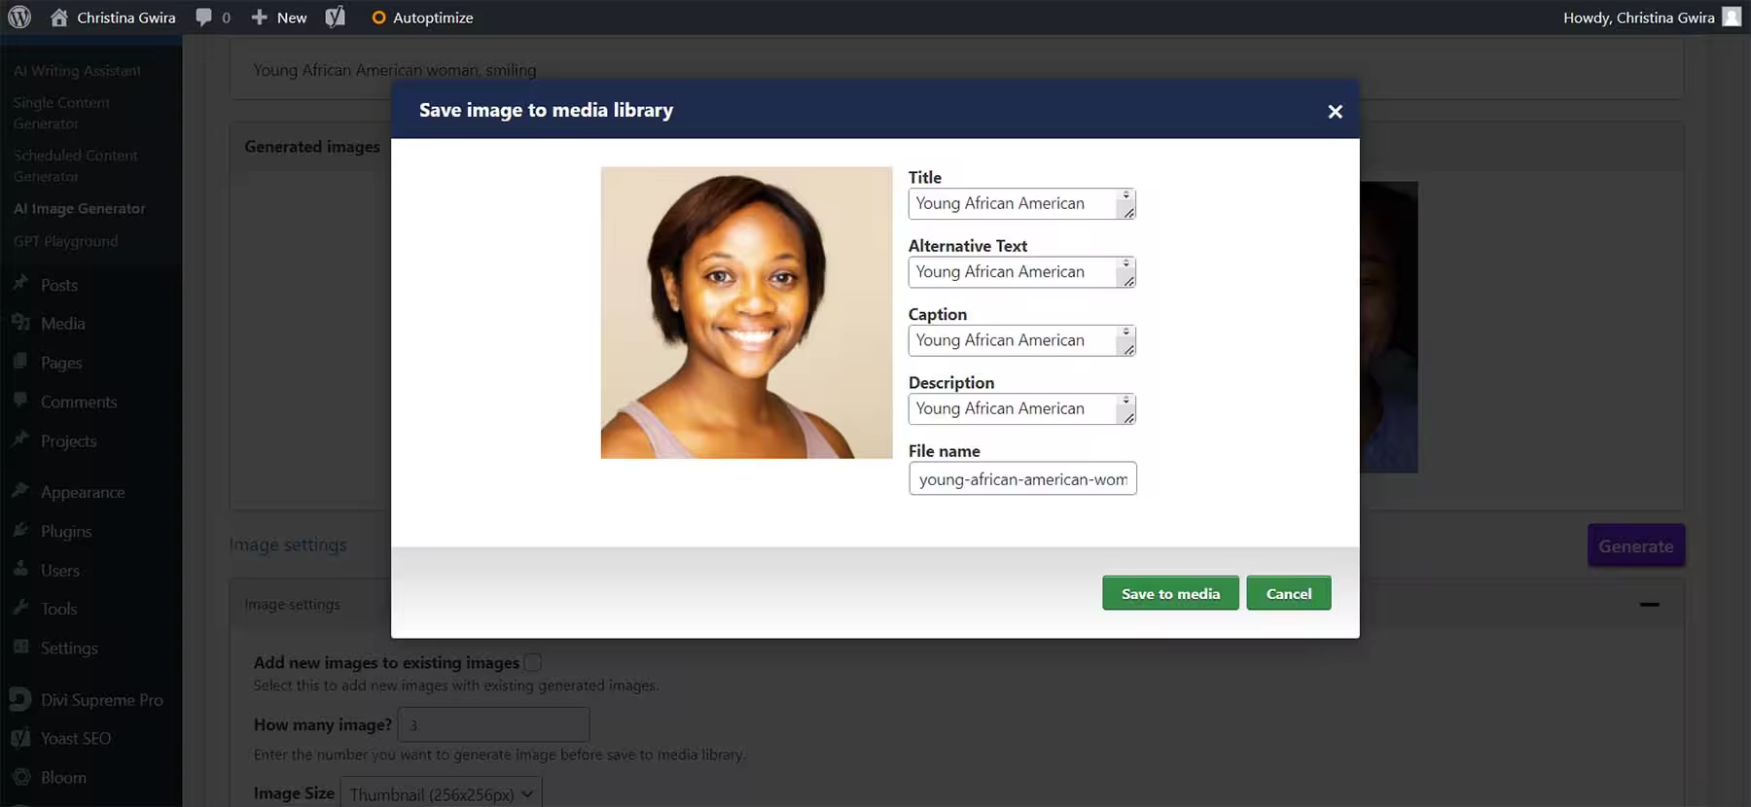Open the user avatar in the admin bar
Screen dimensions: 1751x807
point(1732,18)
